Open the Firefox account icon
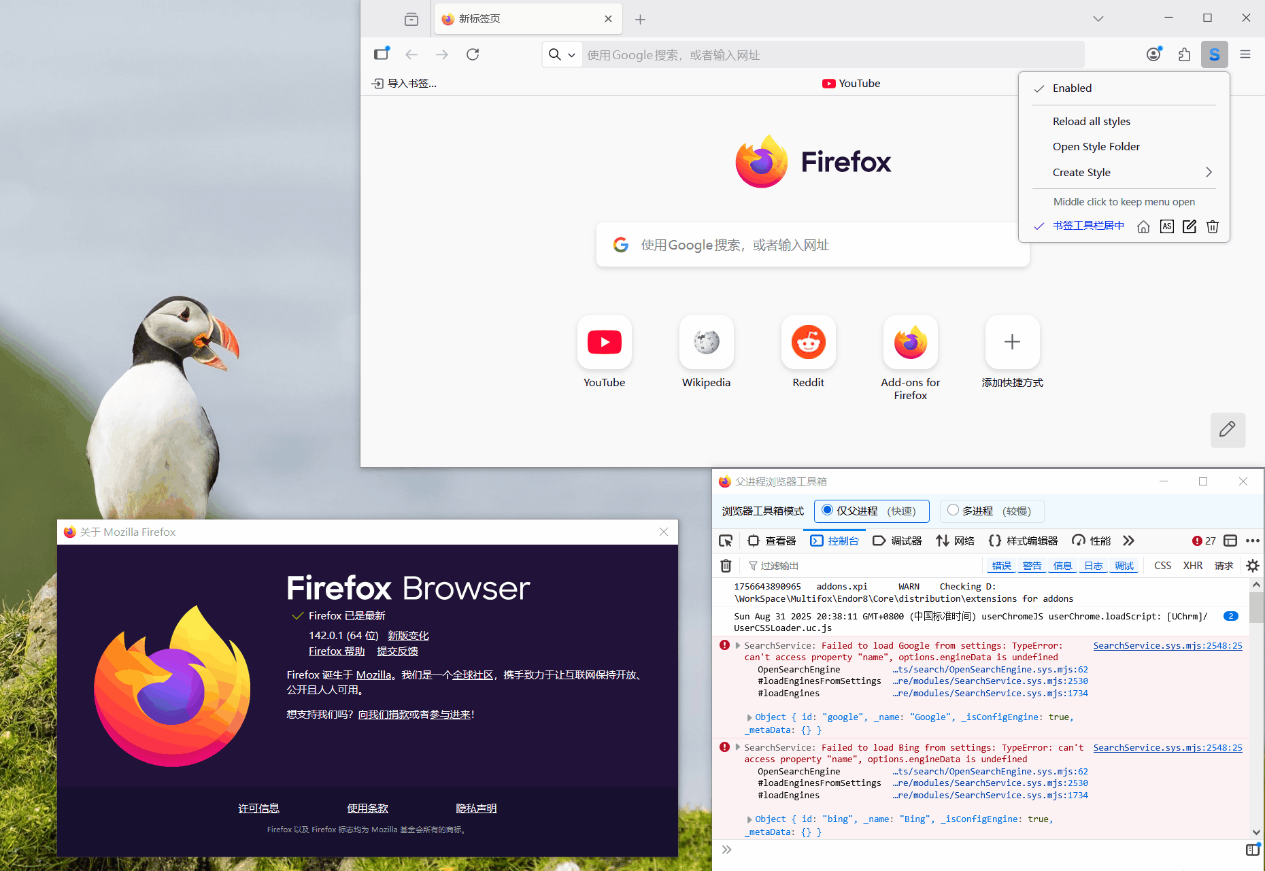Image resolution: width=1265 pixels, height=871 pixels. 1154,54
